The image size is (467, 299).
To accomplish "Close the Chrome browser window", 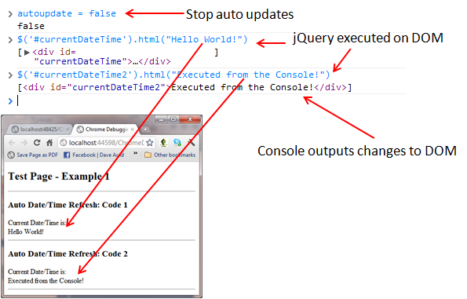I will (x=190, y=119).
